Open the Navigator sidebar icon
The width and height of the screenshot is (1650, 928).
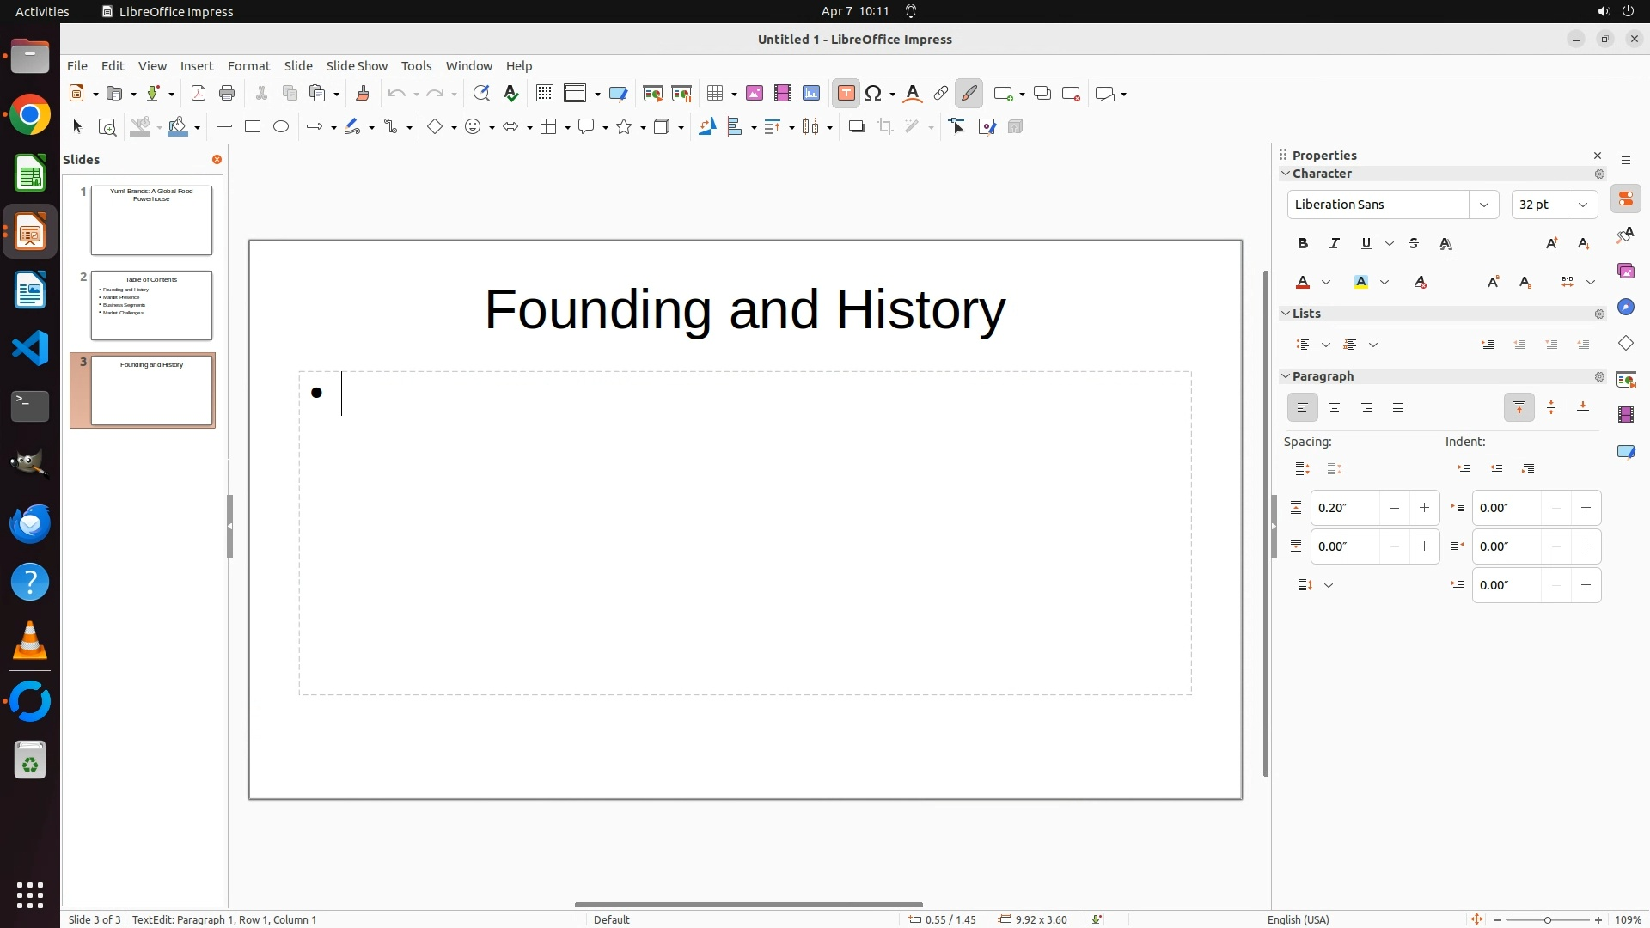click(x=1626, y=308)
